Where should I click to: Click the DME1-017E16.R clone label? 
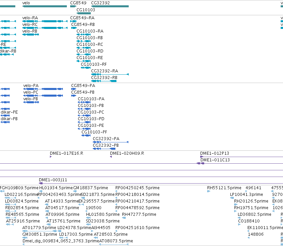pyautogui.click(x=67, y=153)
